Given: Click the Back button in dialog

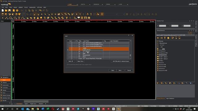Looking at the screenshot, I should pos(112,70).
